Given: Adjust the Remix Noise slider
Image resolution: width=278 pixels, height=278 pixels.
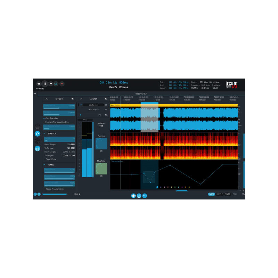Looking at the screenshot, I should pos(59,177).
